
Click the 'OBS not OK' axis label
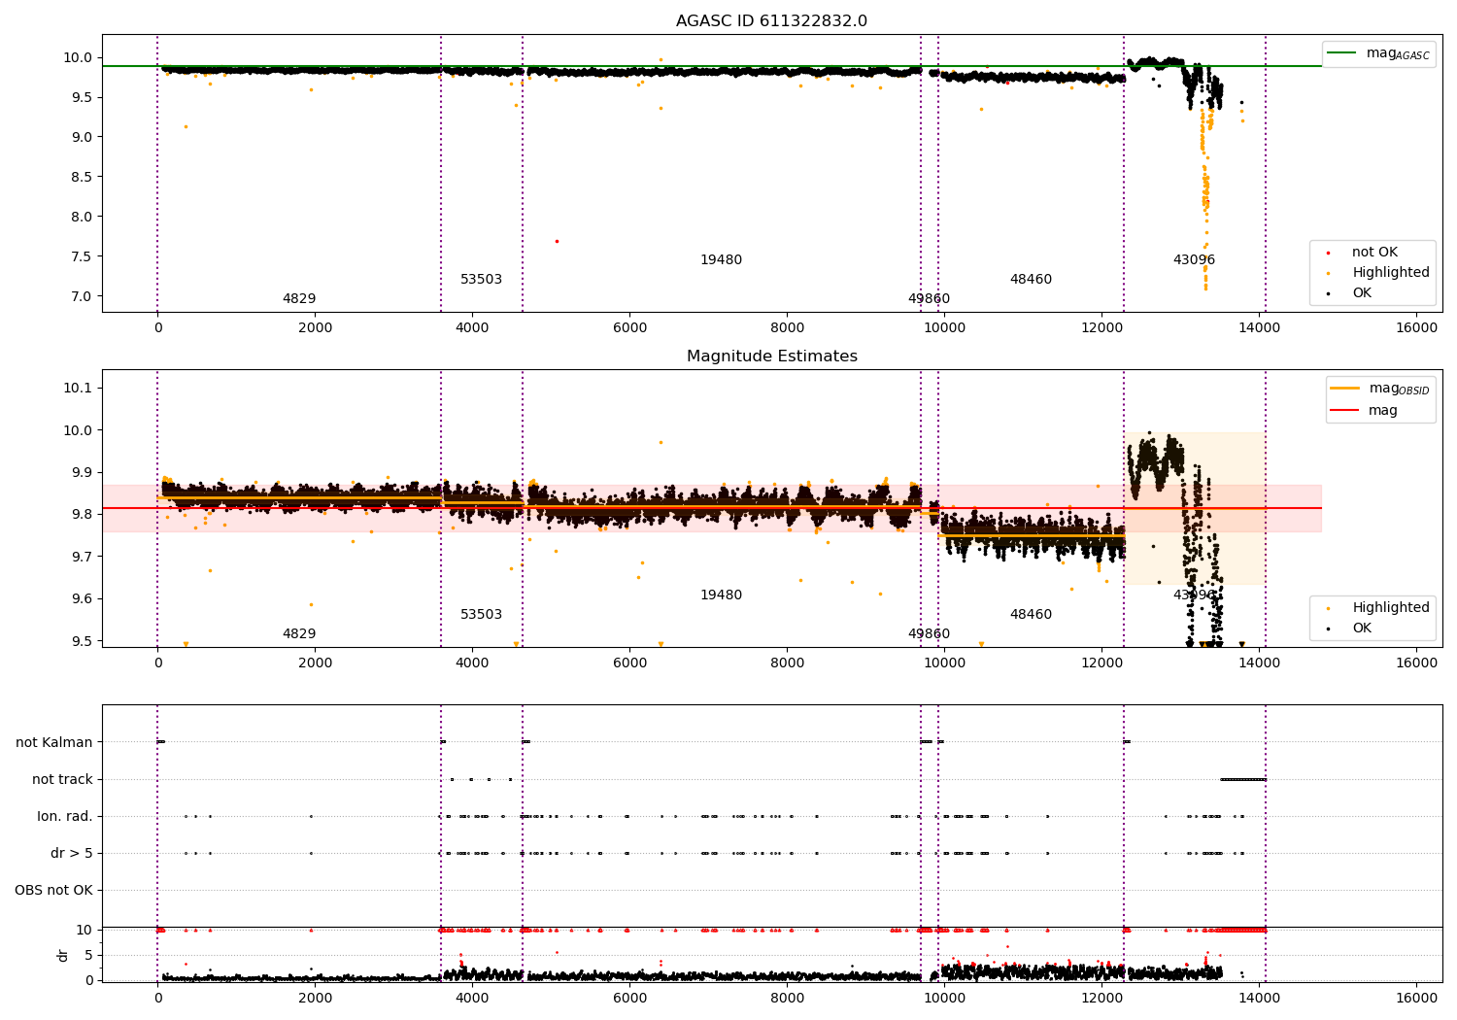(x=53, y=891)
